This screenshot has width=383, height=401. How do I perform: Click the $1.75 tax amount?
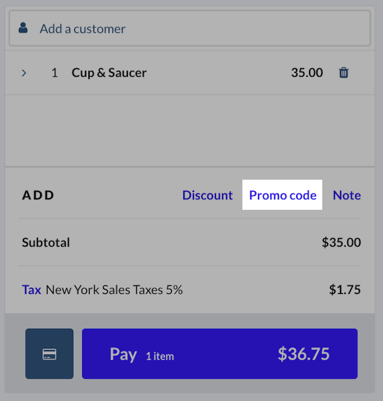(x=345, y=290)
